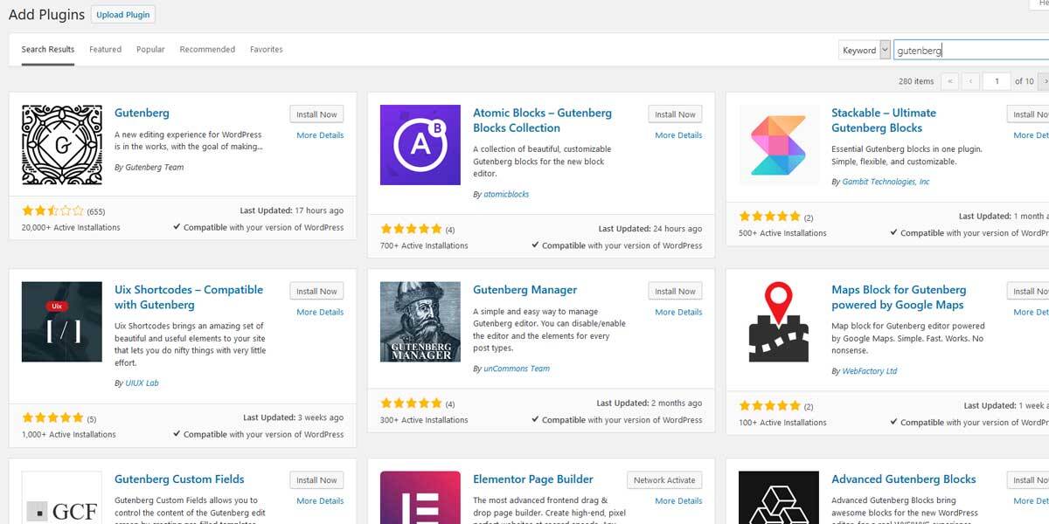This screenshot has height=524, width=1049.
Task: Open the Advanced Gutenberg Blocks cube icon
Action: coord(779,498)
